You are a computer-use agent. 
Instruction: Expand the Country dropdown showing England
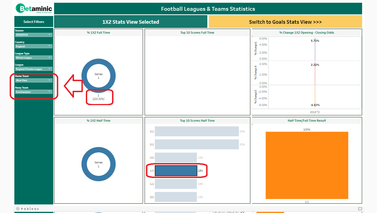click(34, 46)
